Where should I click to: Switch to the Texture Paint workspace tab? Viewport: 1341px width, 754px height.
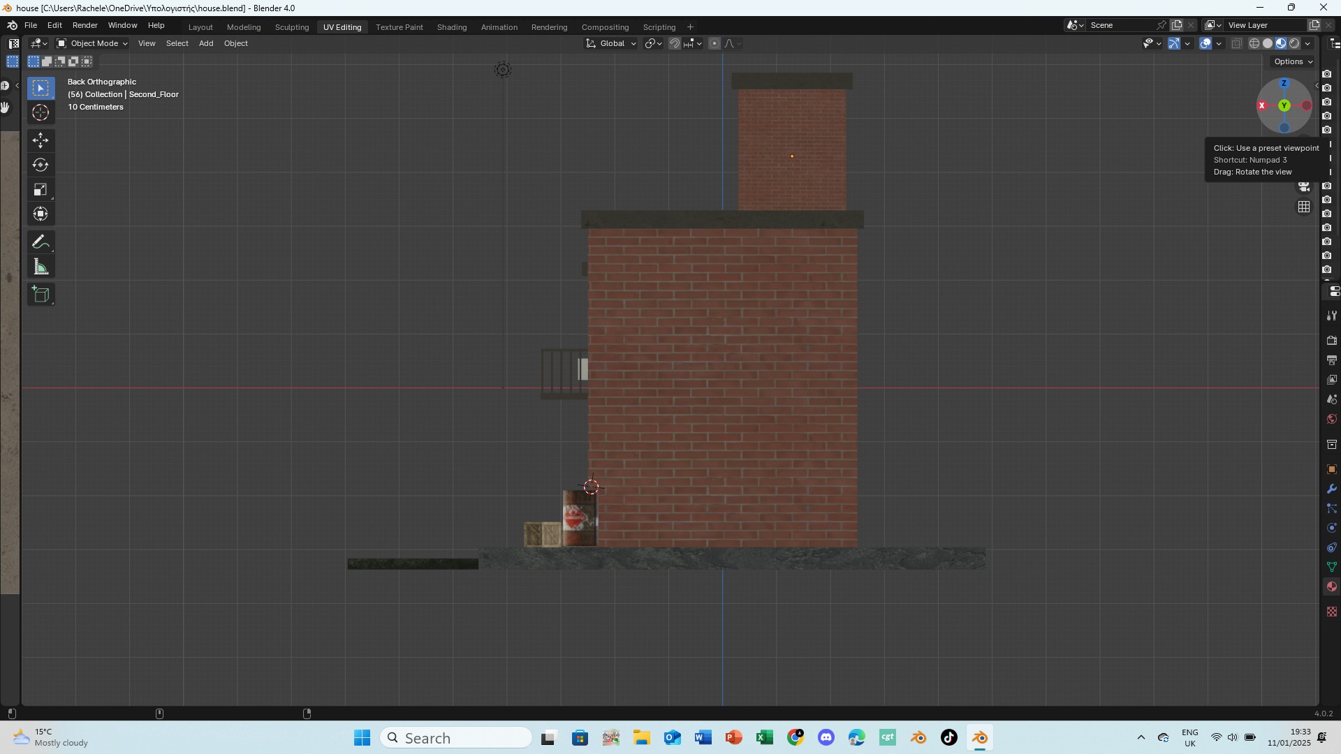pos(400,27)
